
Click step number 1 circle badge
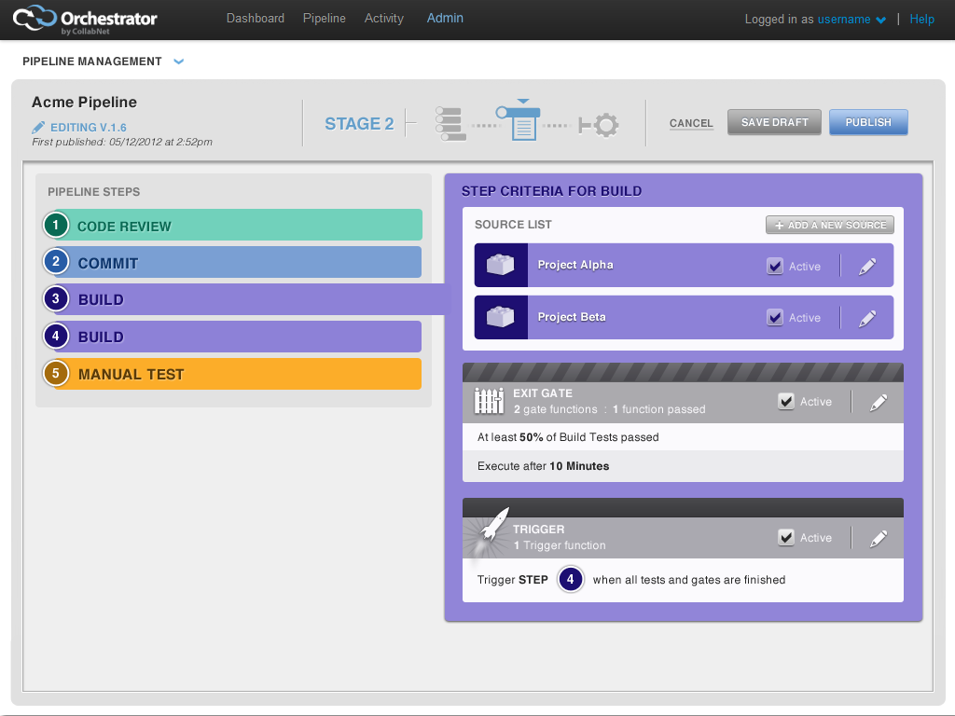click(x=56, y=225)
